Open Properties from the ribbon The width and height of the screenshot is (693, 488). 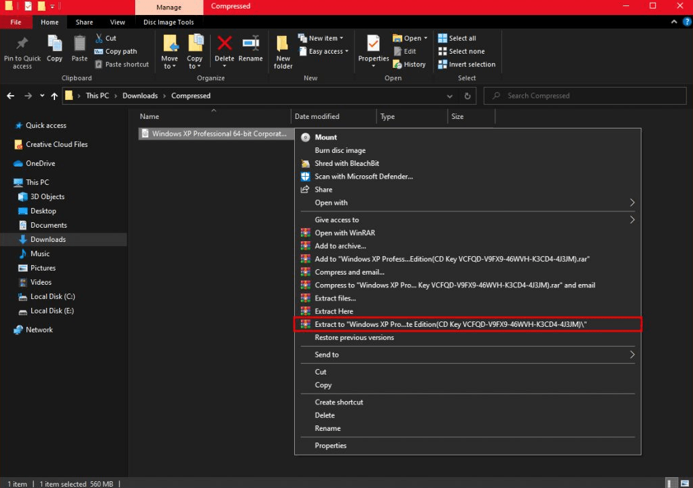tap(373, 45)
